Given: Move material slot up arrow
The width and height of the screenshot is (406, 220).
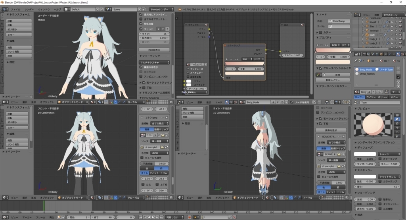Looking at the screenshot, I should pos(398,82).
